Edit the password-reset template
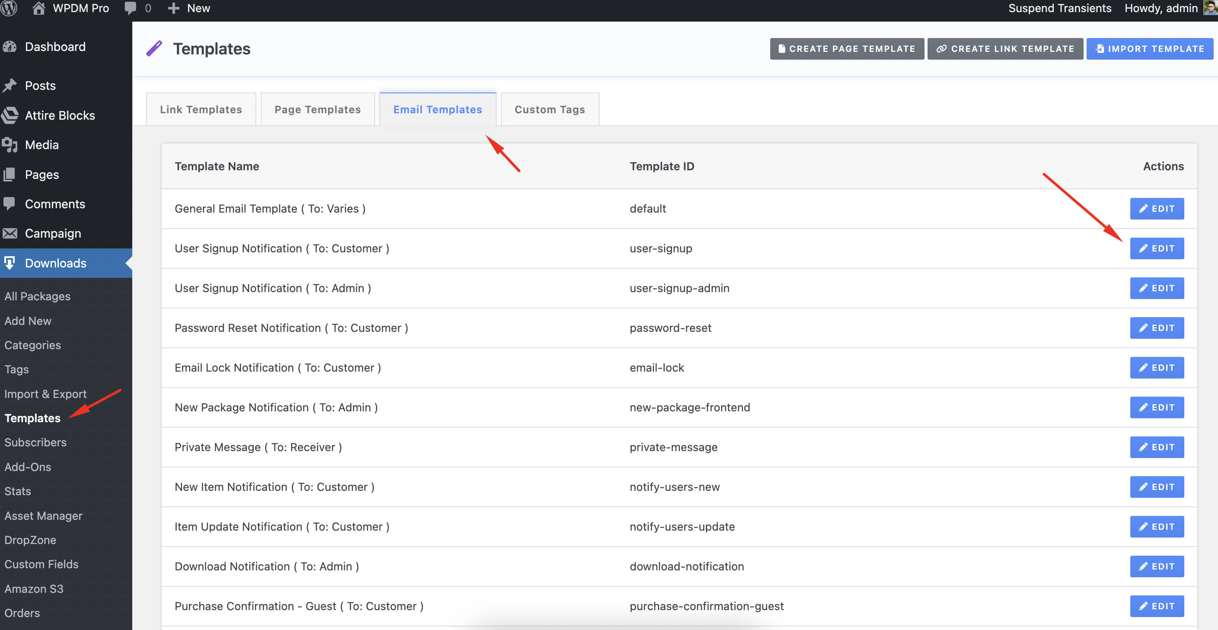 click(x=1157, y=328)
